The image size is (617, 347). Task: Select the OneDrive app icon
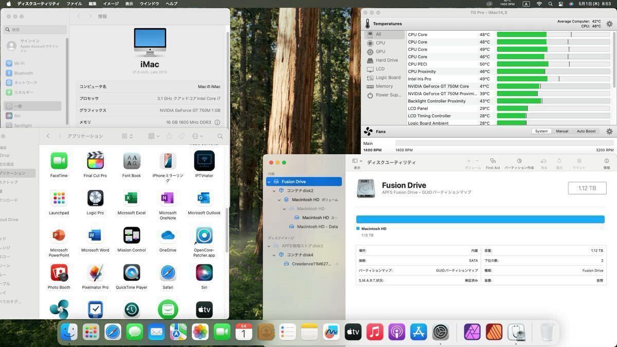[168, 235]
